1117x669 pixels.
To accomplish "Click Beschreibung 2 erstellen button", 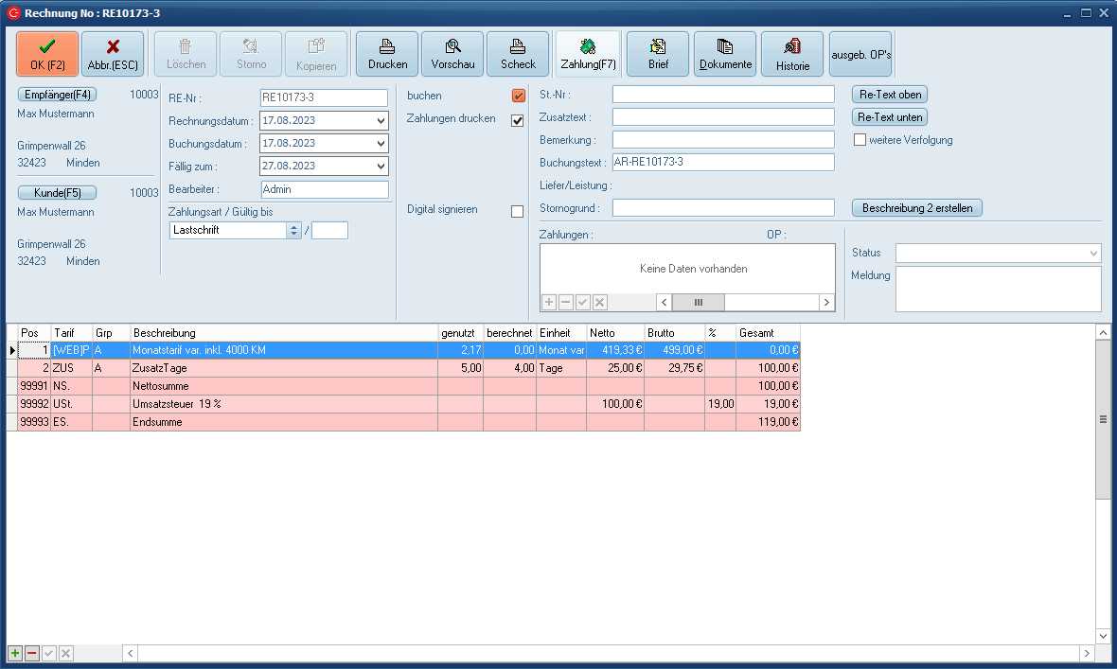I will tap(917, 208).
